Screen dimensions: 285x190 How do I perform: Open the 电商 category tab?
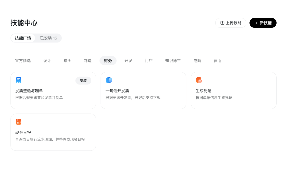click(197, 61)
